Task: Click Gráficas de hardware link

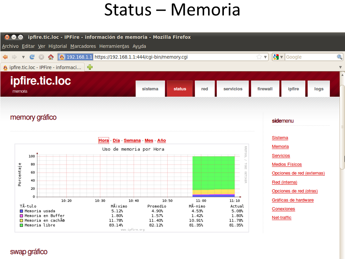Action: pyautogui.click(x=293, y=200)
